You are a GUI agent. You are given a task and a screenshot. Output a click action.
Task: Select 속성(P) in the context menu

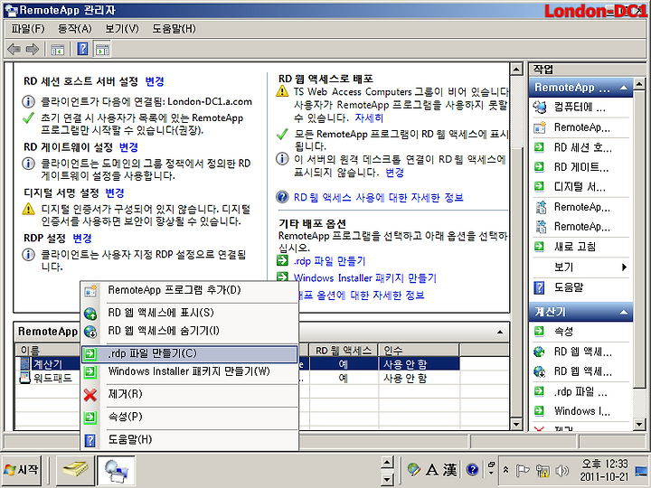tap(189, 417)
